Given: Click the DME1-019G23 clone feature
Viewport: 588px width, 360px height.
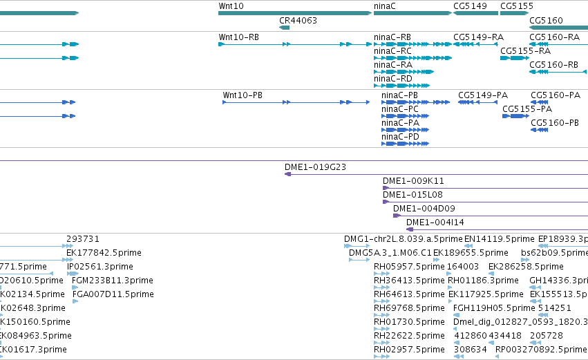Looking at the screenshot, I should pos(437,174).
